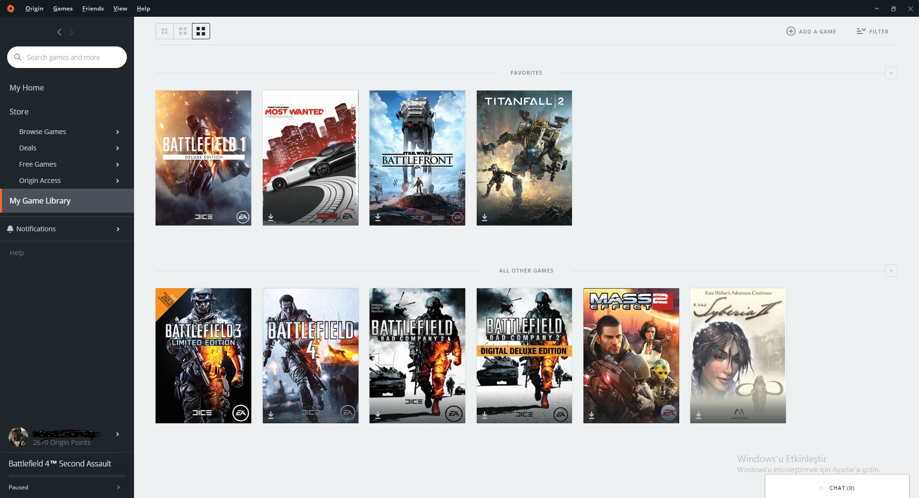Screen dimensions: 919x498
Task: Focus the search games field
Action: [67, 57]
